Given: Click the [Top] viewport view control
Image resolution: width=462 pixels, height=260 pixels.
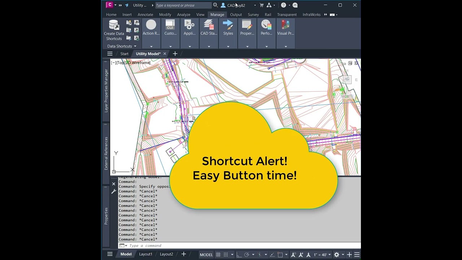Looking at the screenshot, I should (121, 63).
